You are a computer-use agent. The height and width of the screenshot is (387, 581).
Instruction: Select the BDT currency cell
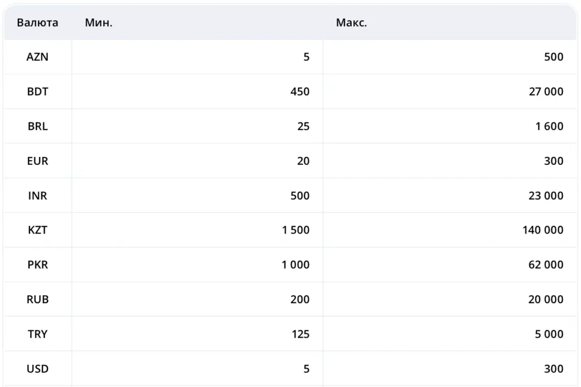point(37,91)
